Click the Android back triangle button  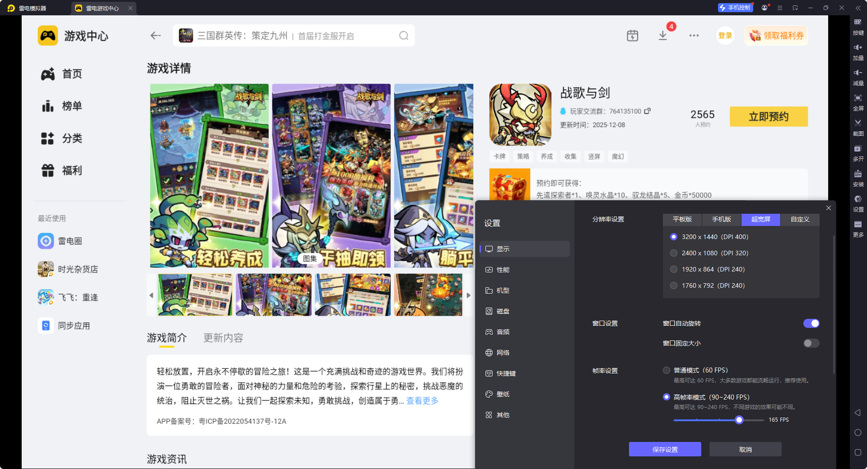pyautogui.click(x=858, y=413)
